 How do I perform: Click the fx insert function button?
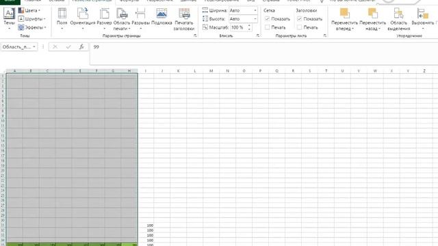click(x=81, y=47)
